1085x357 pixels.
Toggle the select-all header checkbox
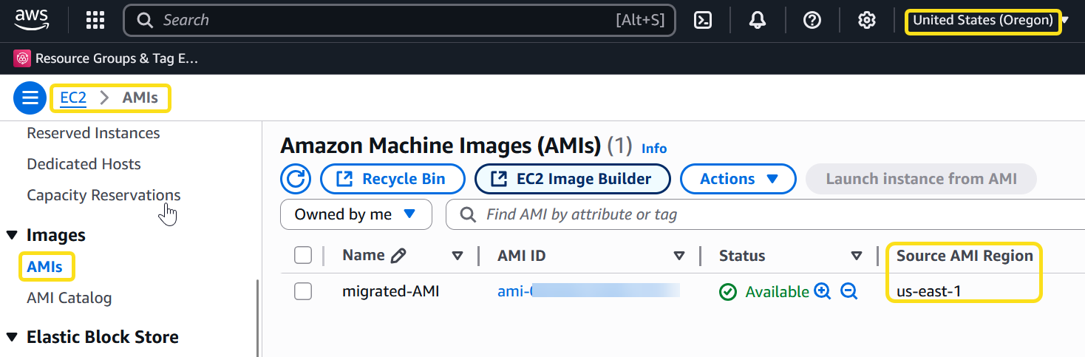pos(303,256)
